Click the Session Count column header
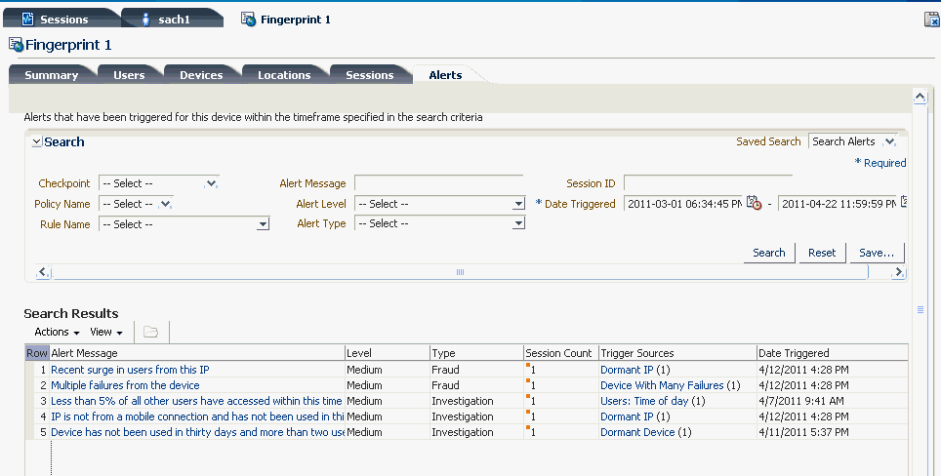Viewport: 941px width, 476px height. tap(561, 353)
